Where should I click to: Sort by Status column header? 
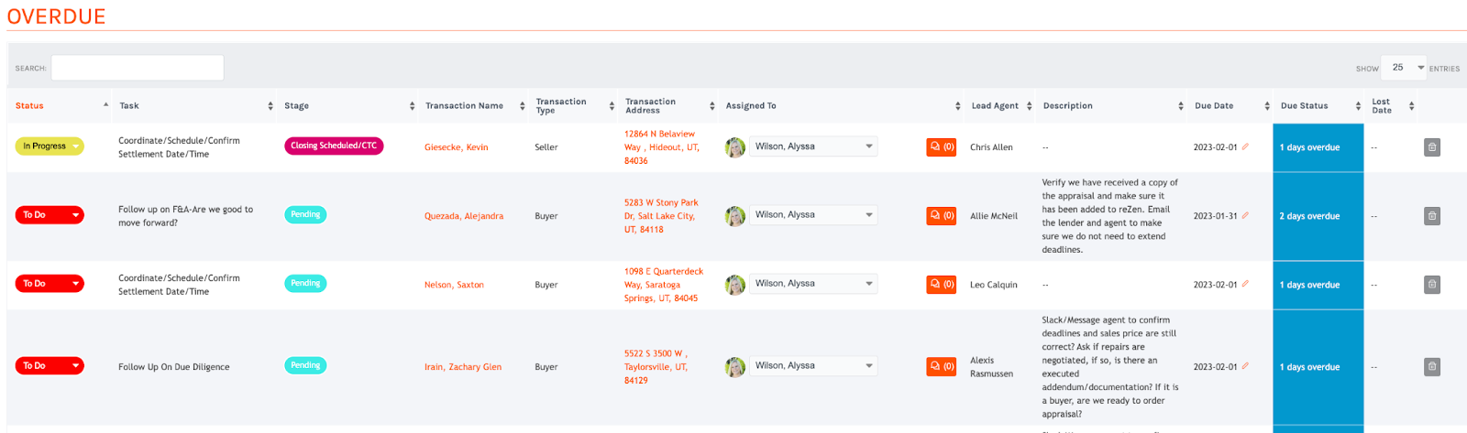coord(61,106)
